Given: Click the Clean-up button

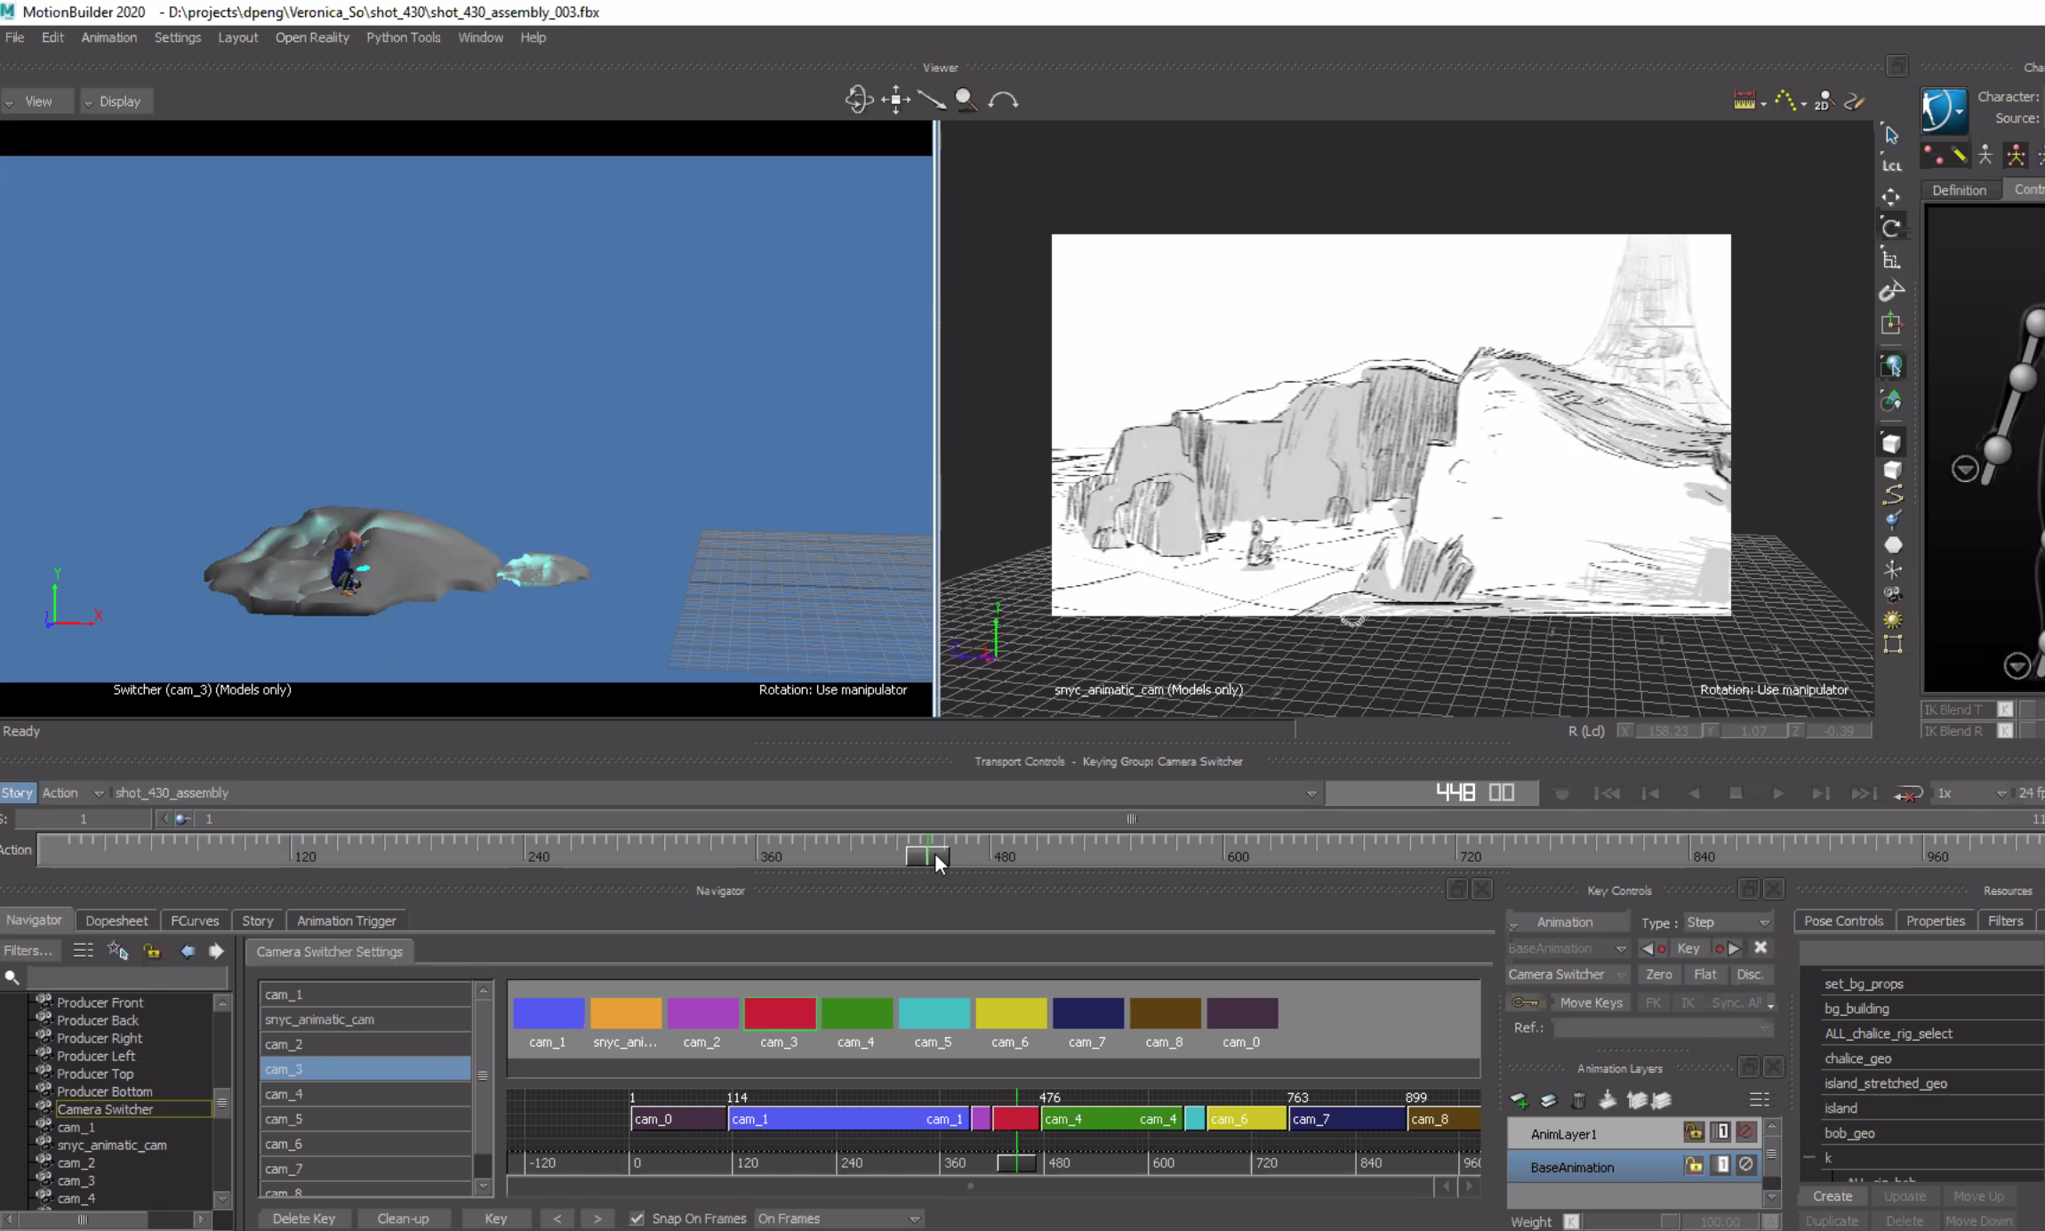Looking at the screenshot, I should (403, 1219).
